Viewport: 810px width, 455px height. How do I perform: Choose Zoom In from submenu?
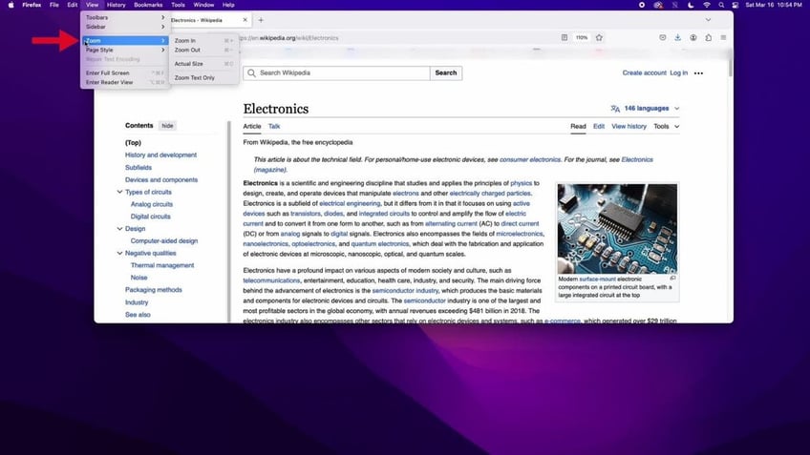[x=204, y=40]
